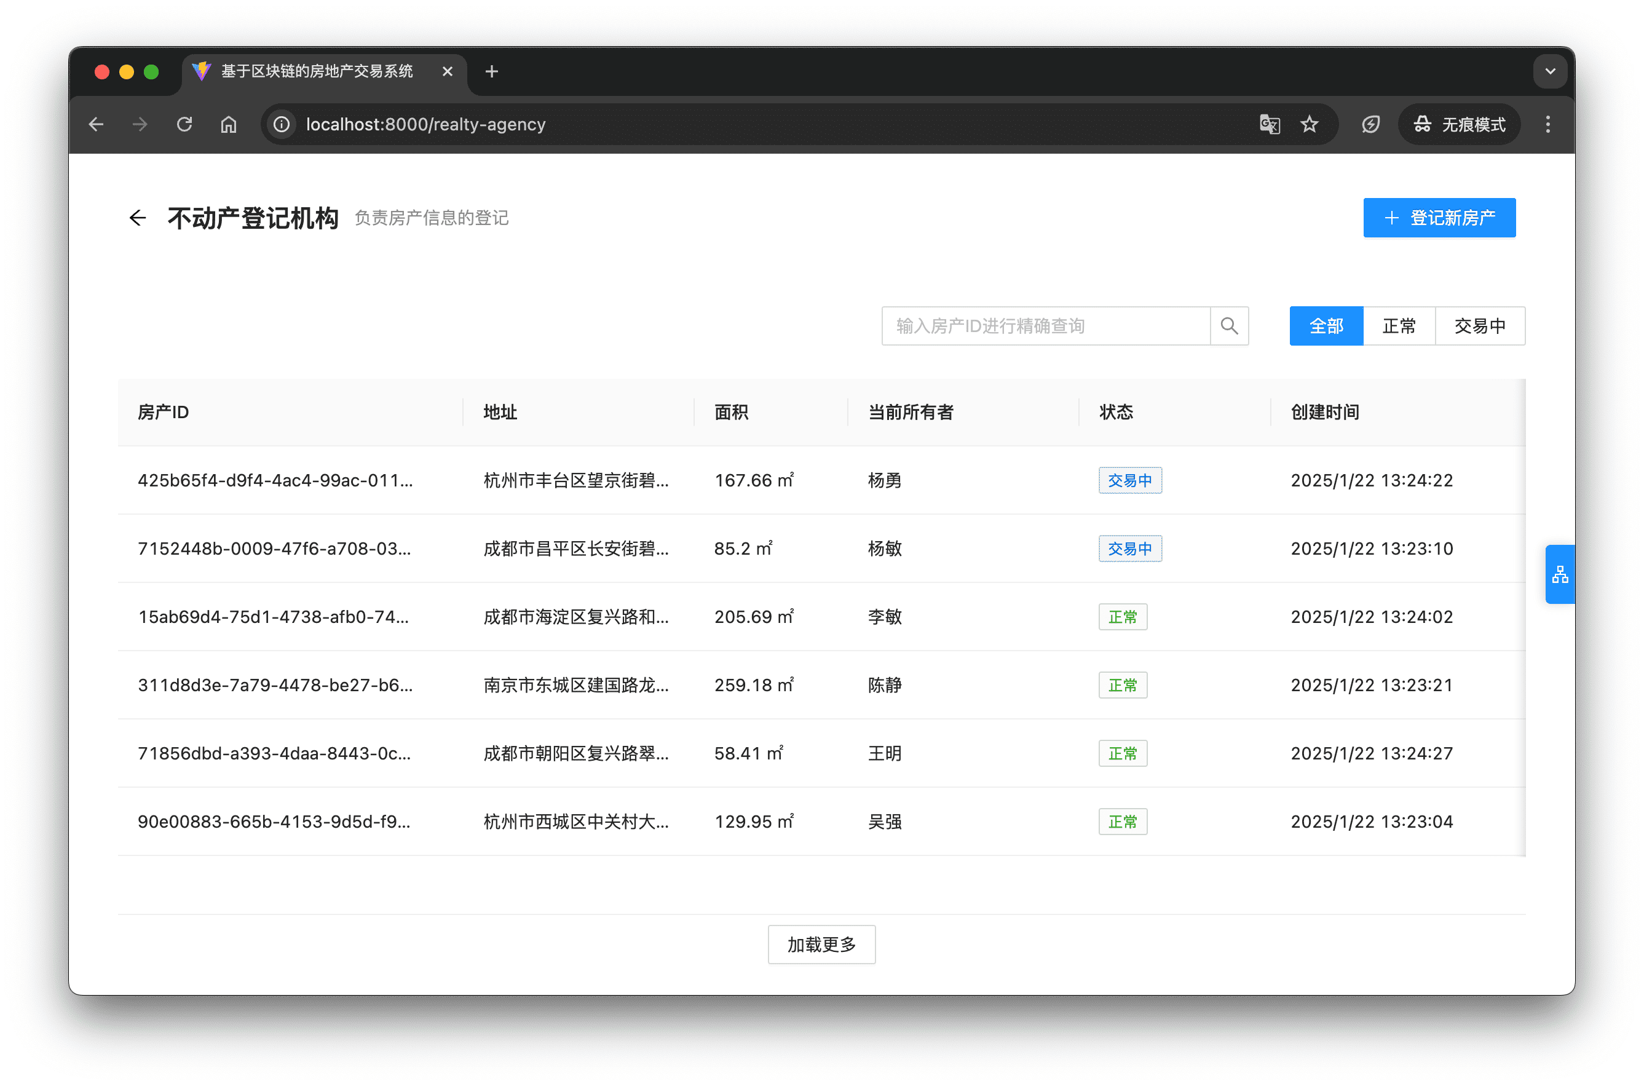This screenshot has width=1644, height=1086.
Task: Click owner name 陈静
Action: (885, 686)
